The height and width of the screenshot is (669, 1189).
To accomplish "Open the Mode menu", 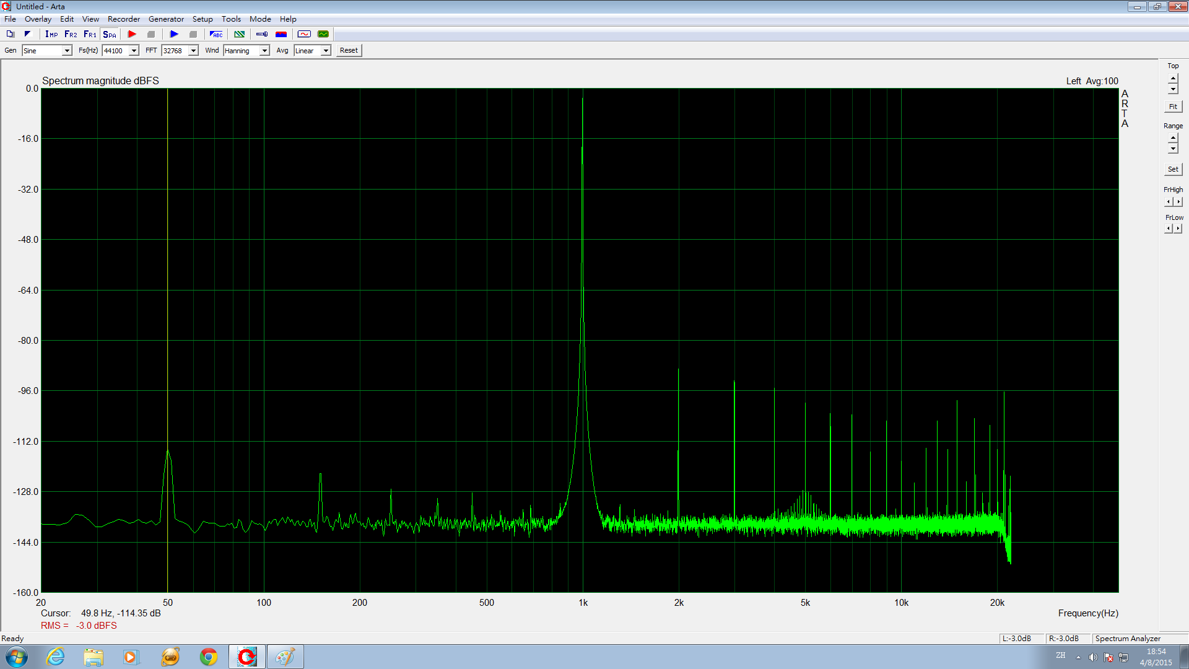I will pos(260,19).
